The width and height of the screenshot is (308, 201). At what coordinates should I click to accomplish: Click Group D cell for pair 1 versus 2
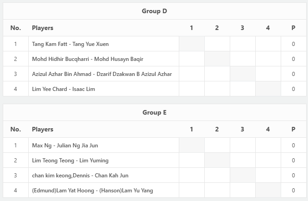[x=217, y=44]
